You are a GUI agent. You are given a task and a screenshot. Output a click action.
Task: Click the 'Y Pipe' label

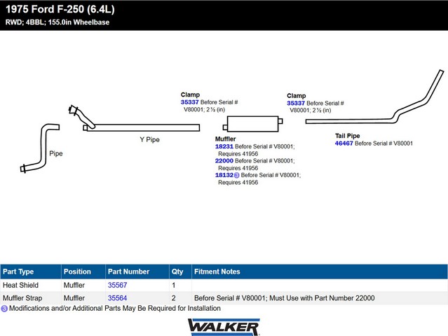(150, 139)
